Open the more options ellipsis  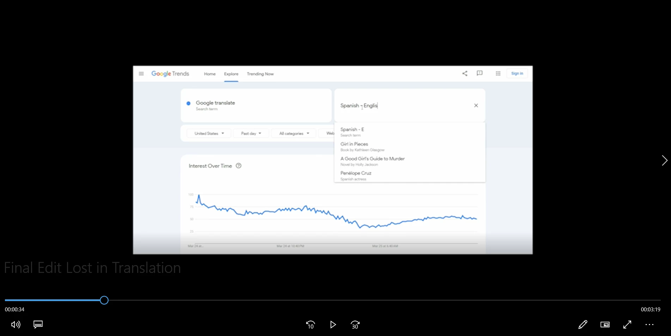(x=649, y=325)
